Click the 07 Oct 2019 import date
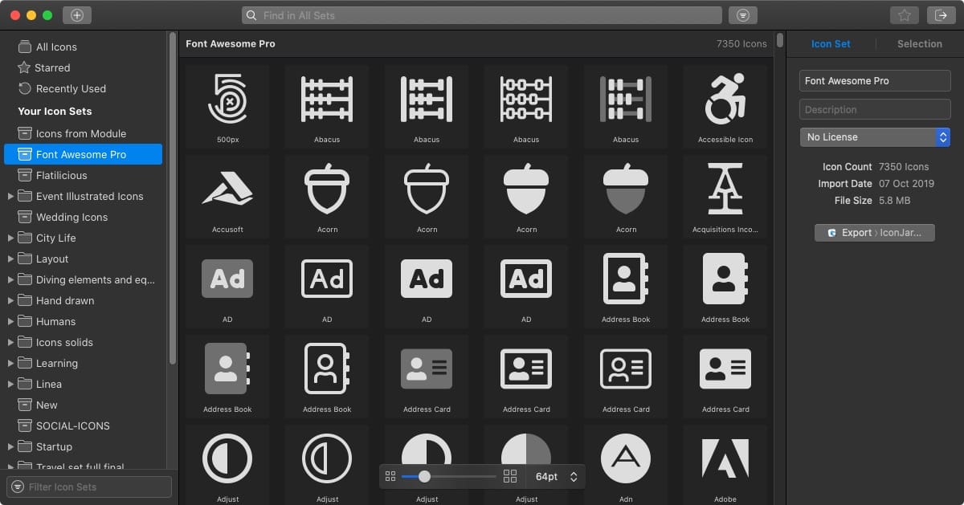Image resolution: width=964 pixels, height=505 pixels. coord(907,184)
